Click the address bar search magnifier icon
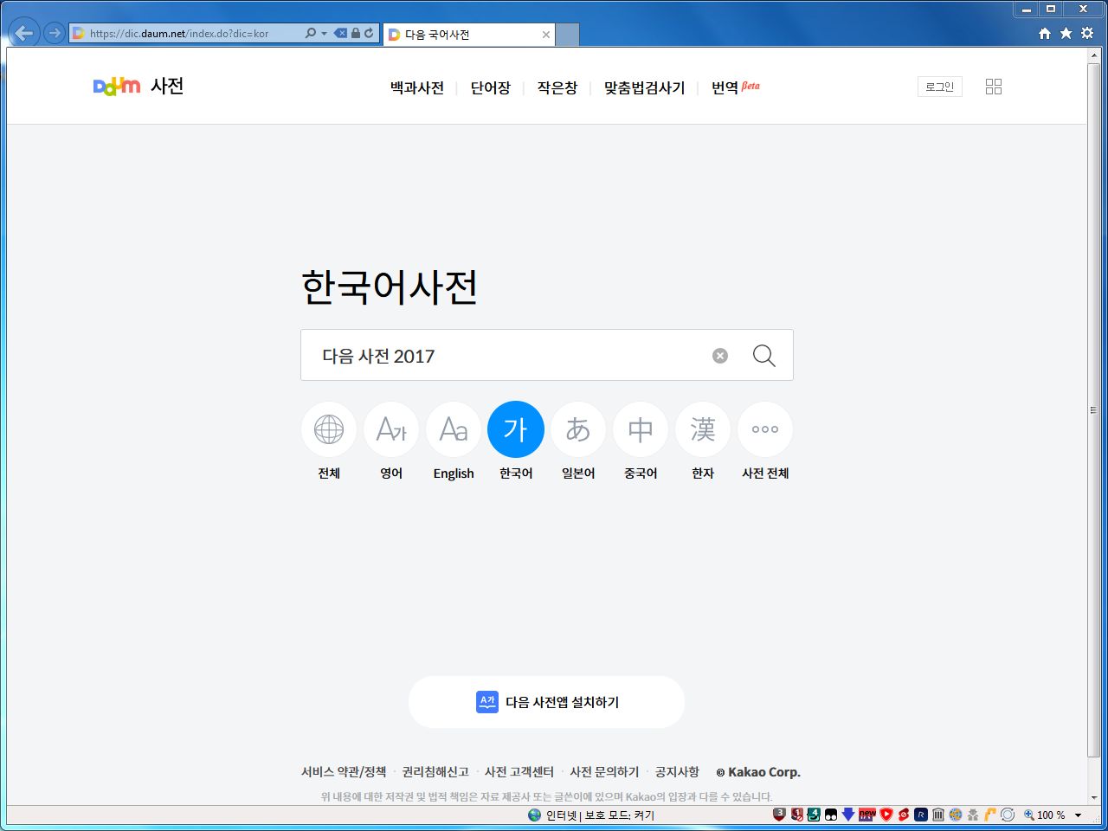Viewport: 1108px width, 831px height. click(311, 33)
